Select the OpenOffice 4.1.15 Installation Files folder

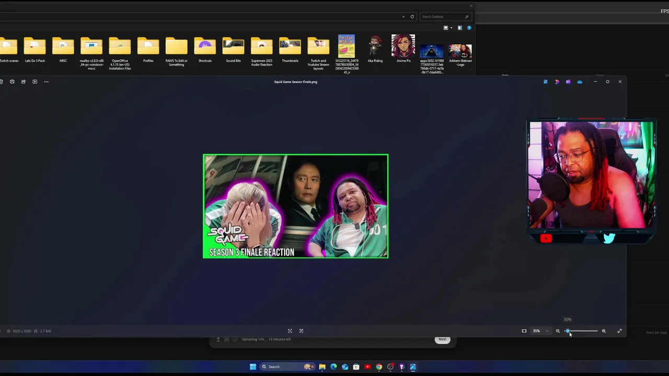tap(120, 54)
